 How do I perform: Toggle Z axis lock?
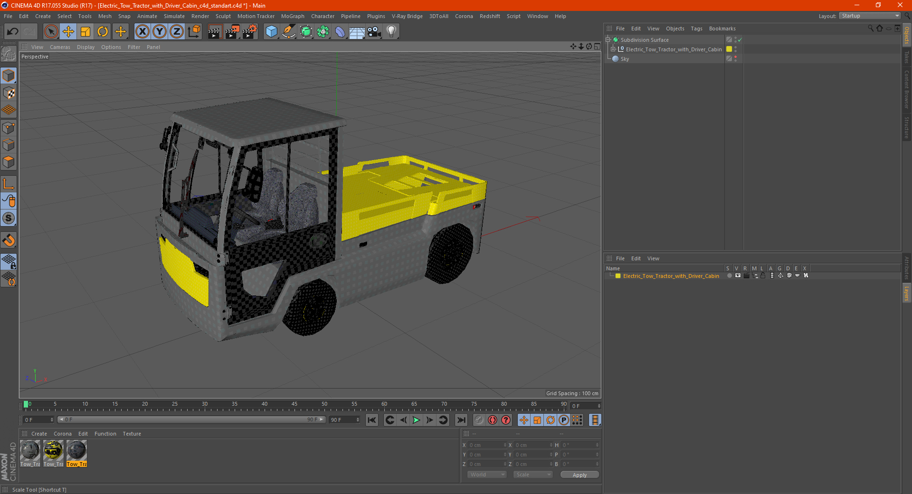pos(177,32)
